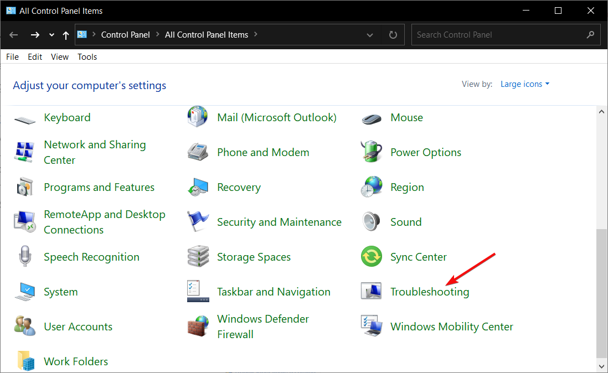Click All Control Panel Items breadcrumb
The width and height of the screenshot is (608, 373).
(x=207, y=35)
